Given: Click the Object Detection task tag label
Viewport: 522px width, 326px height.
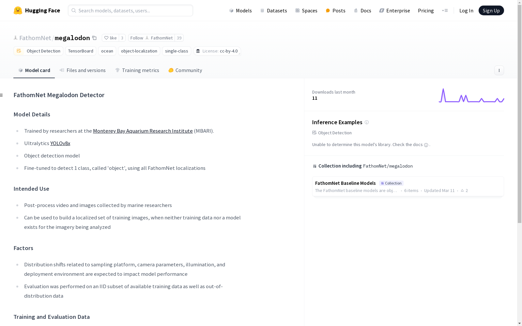Looking at the screenshot, I should 43,51.
